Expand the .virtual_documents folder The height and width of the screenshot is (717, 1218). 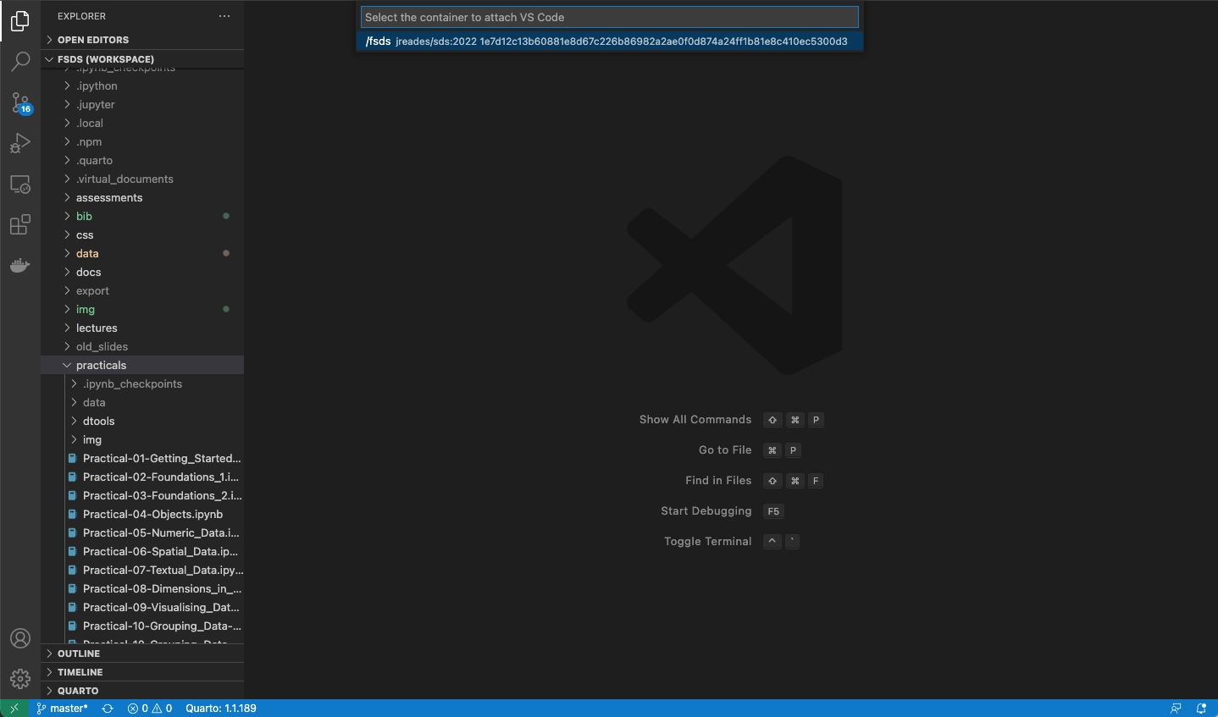(142, 179)
